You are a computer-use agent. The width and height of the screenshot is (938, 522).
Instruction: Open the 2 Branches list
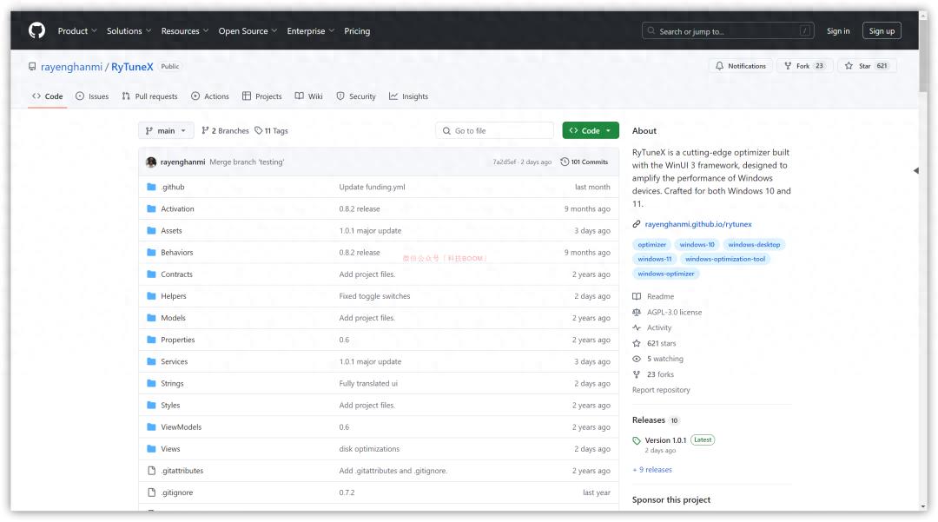[225, 131]
